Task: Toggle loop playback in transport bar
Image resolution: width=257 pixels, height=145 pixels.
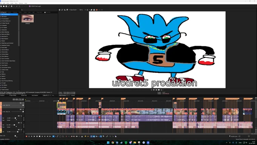Action: pos(29,136)
